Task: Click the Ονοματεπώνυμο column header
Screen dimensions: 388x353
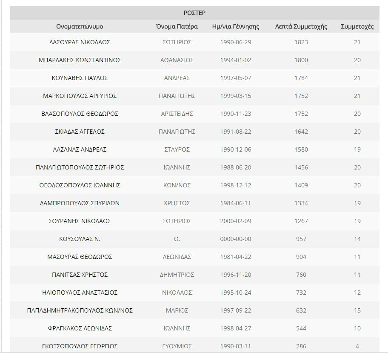Action: [80, 26]
